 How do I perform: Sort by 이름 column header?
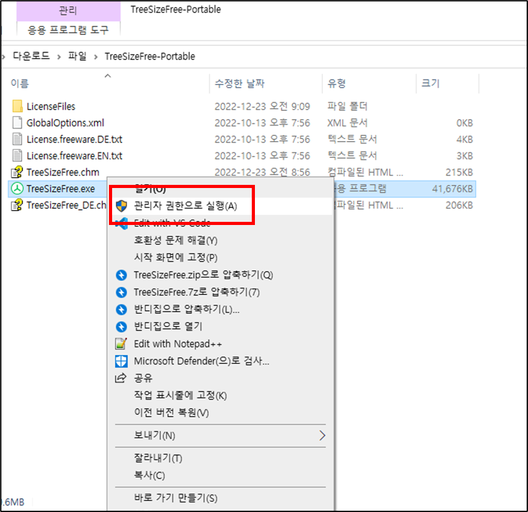click(20, 83)
